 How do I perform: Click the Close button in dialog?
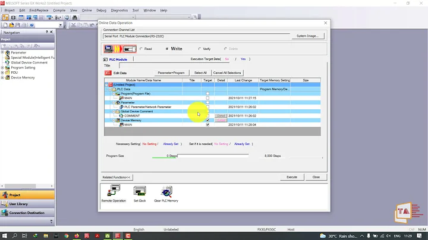[316, 177]
